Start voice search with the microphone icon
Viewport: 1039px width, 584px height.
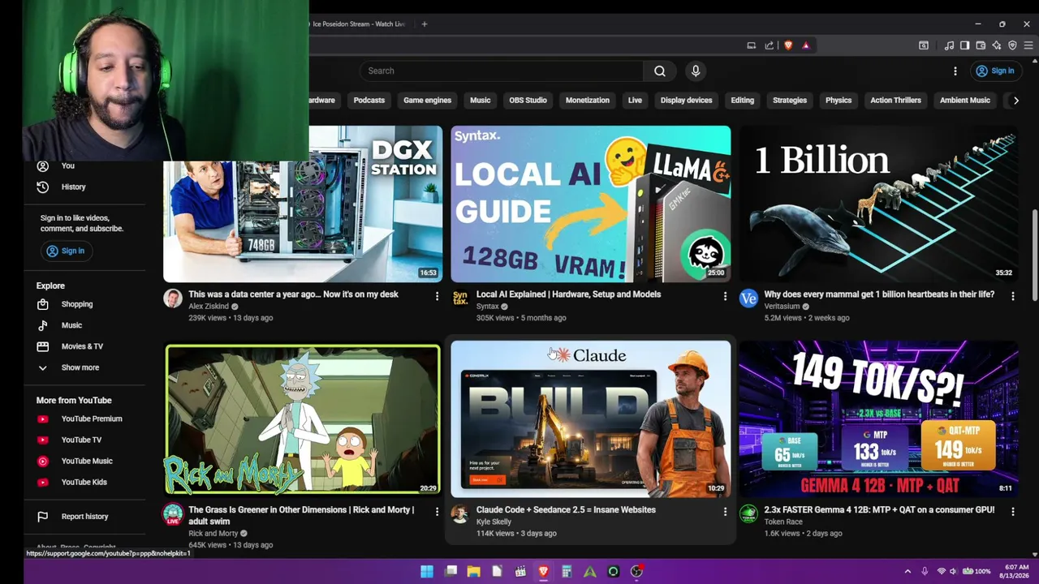(696, 71)
